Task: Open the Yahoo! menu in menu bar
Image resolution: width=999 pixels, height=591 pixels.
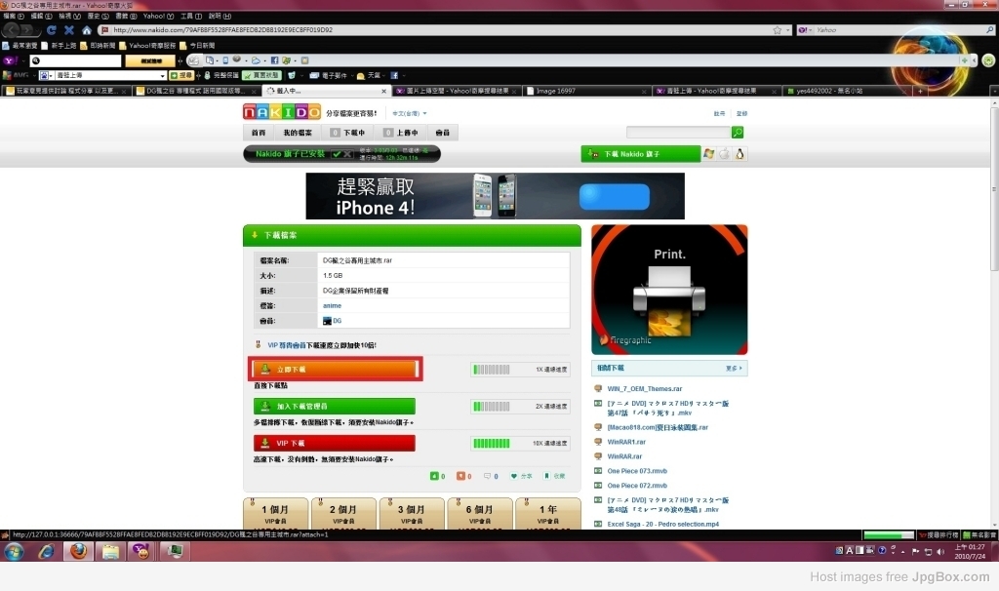Action: [157, 16]
